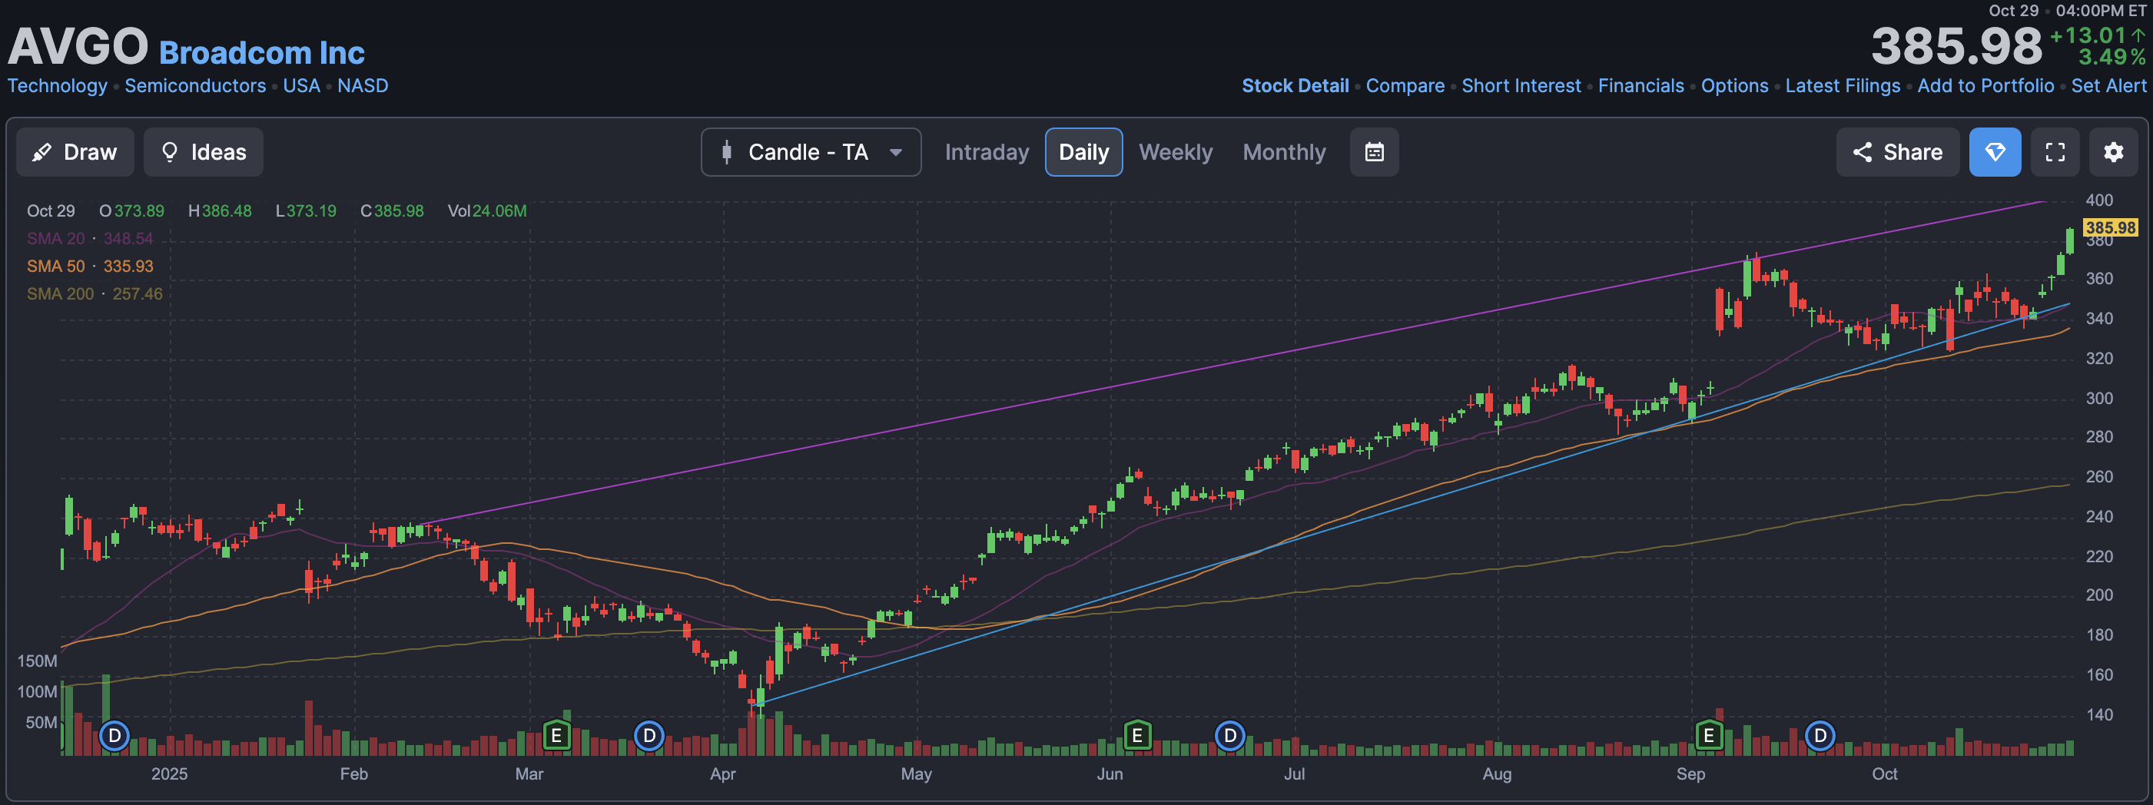Click the 385.98 price tag on axis

pyautogui.click(x=2111, y=227)
